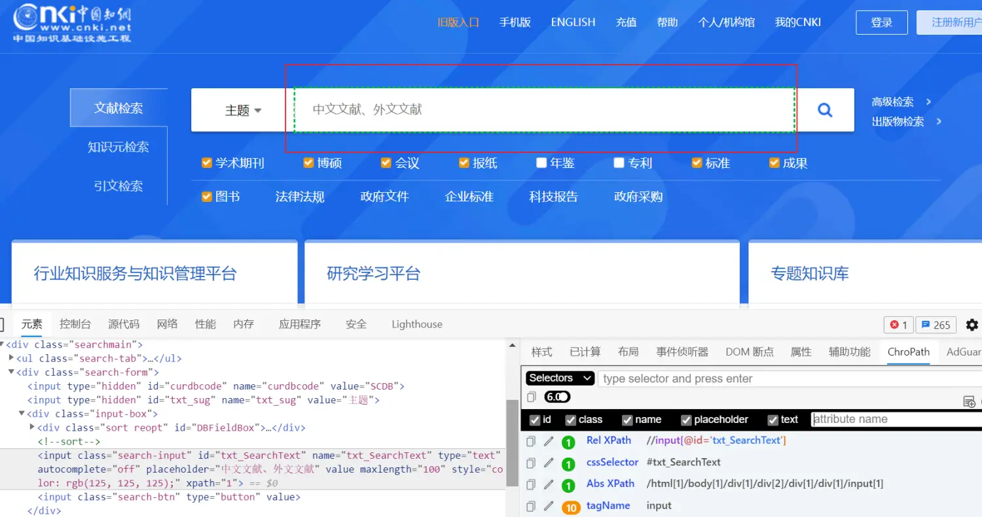Image resolution: width=982 pixels, height=517 pixels.
Task: Open DevTools settings gear
Action: pos(972,325)
